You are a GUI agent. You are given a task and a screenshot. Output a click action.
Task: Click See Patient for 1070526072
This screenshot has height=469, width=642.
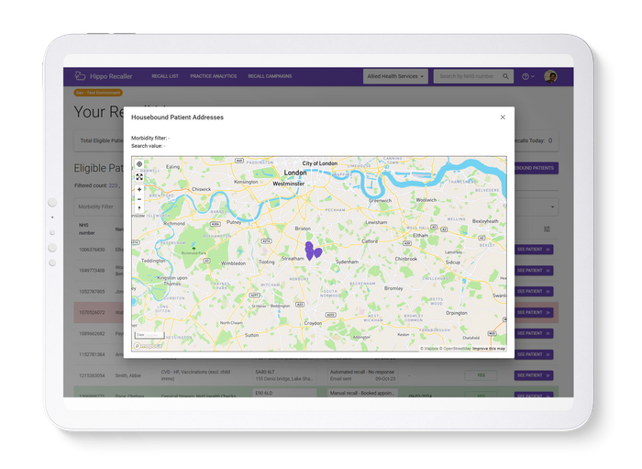534,313
